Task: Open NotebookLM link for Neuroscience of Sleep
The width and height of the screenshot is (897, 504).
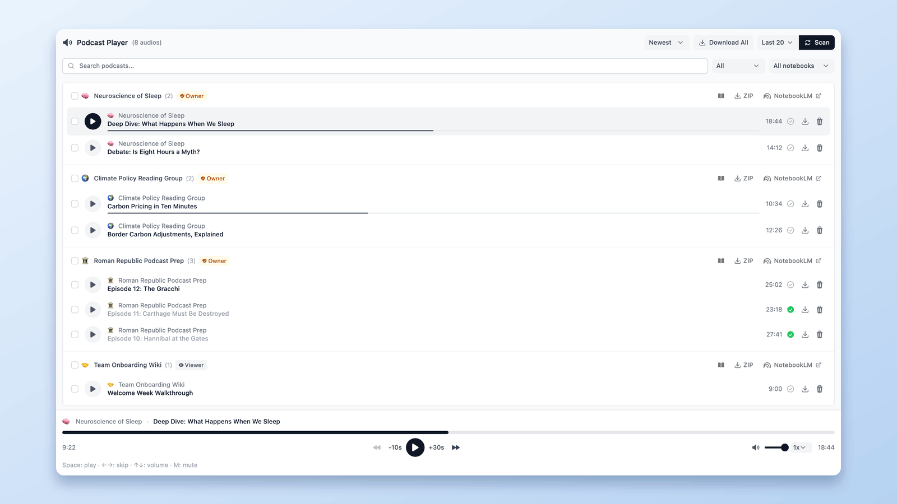Action: [x=792, y=96]
